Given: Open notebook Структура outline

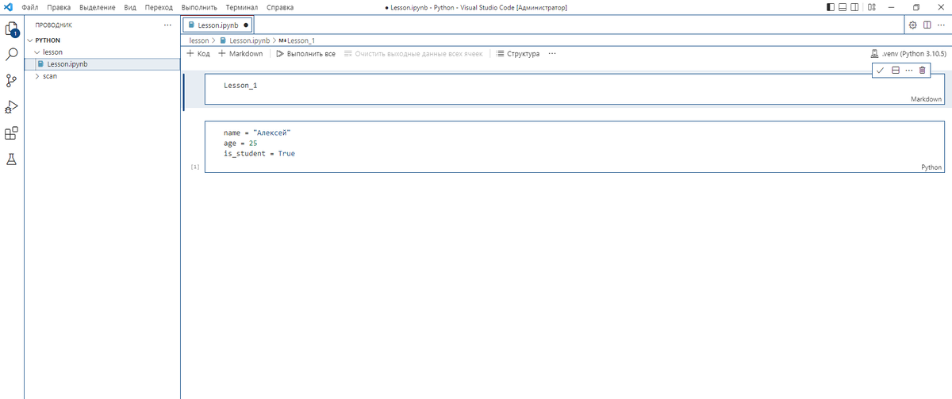Looking at the screenshot, I should click(518, 54).
